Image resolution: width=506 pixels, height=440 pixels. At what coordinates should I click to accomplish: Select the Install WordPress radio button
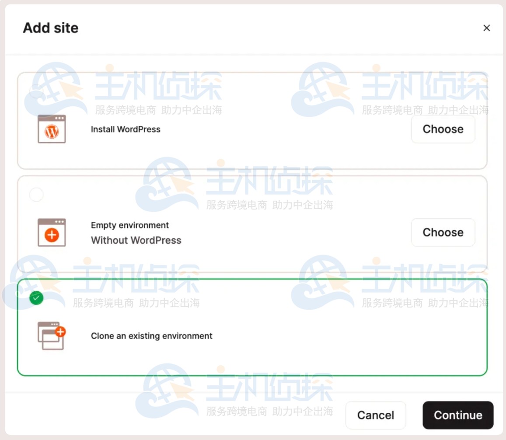point(36,92)
